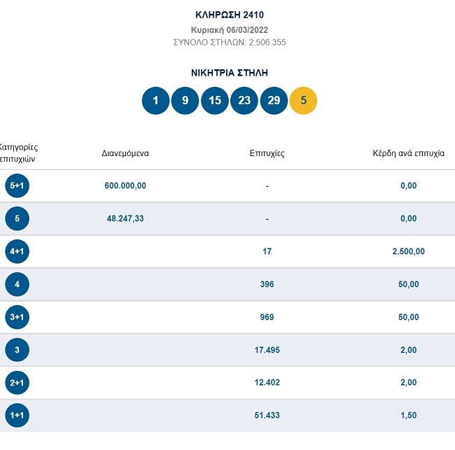
Task: Click winning number ball 23
Action: point(244,100)
